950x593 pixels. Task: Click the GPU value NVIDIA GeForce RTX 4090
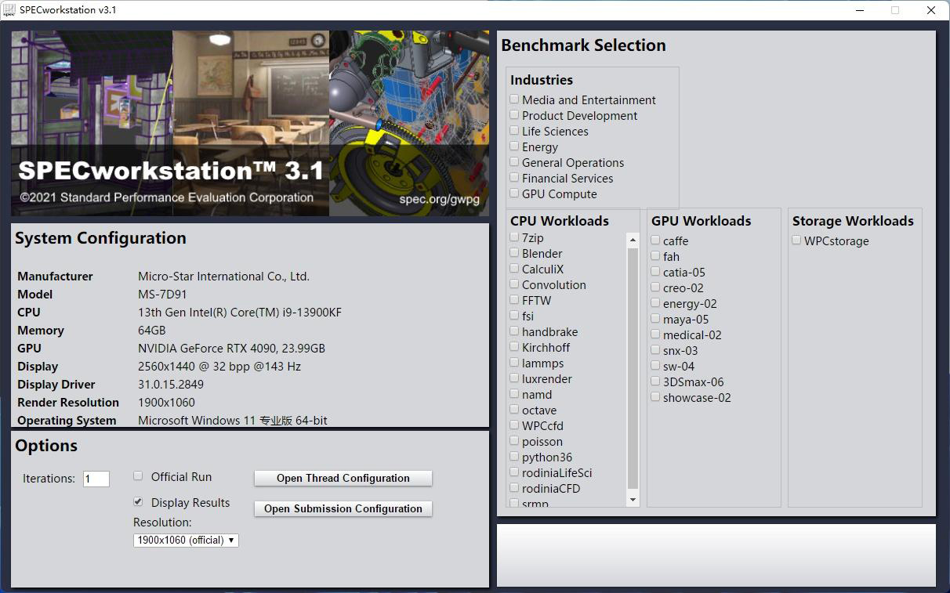pos(232,348)
